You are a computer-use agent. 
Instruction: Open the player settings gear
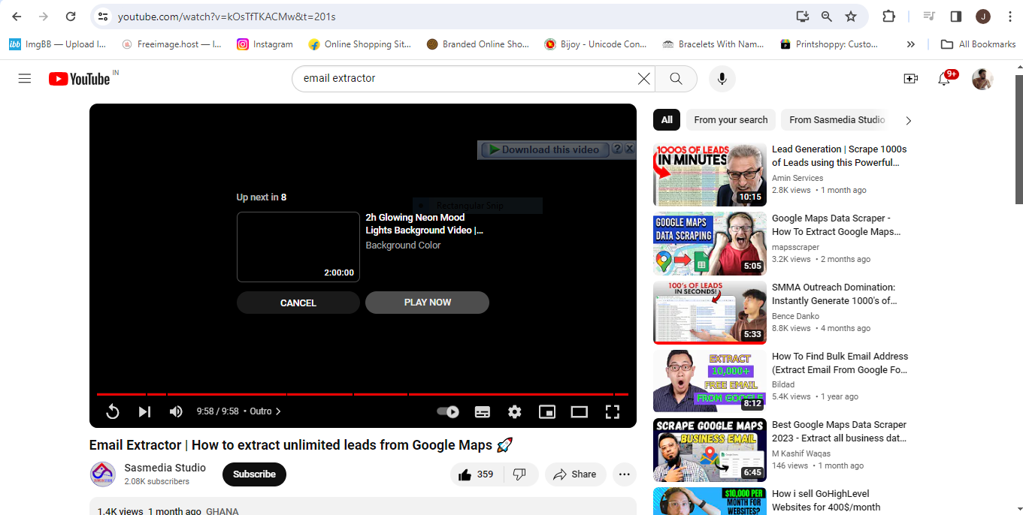point(515,411)
